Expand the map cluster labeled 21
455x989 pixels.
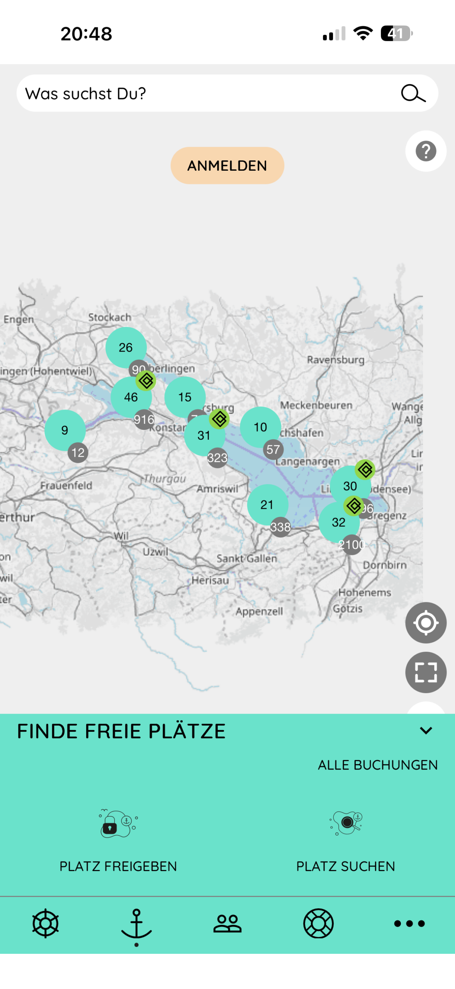coord(267,504)
